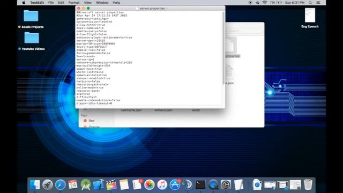The height and width of the screenshot is (193, 343).
Task: Click the server-port=25565 line
Action: [x=91, y=41]
